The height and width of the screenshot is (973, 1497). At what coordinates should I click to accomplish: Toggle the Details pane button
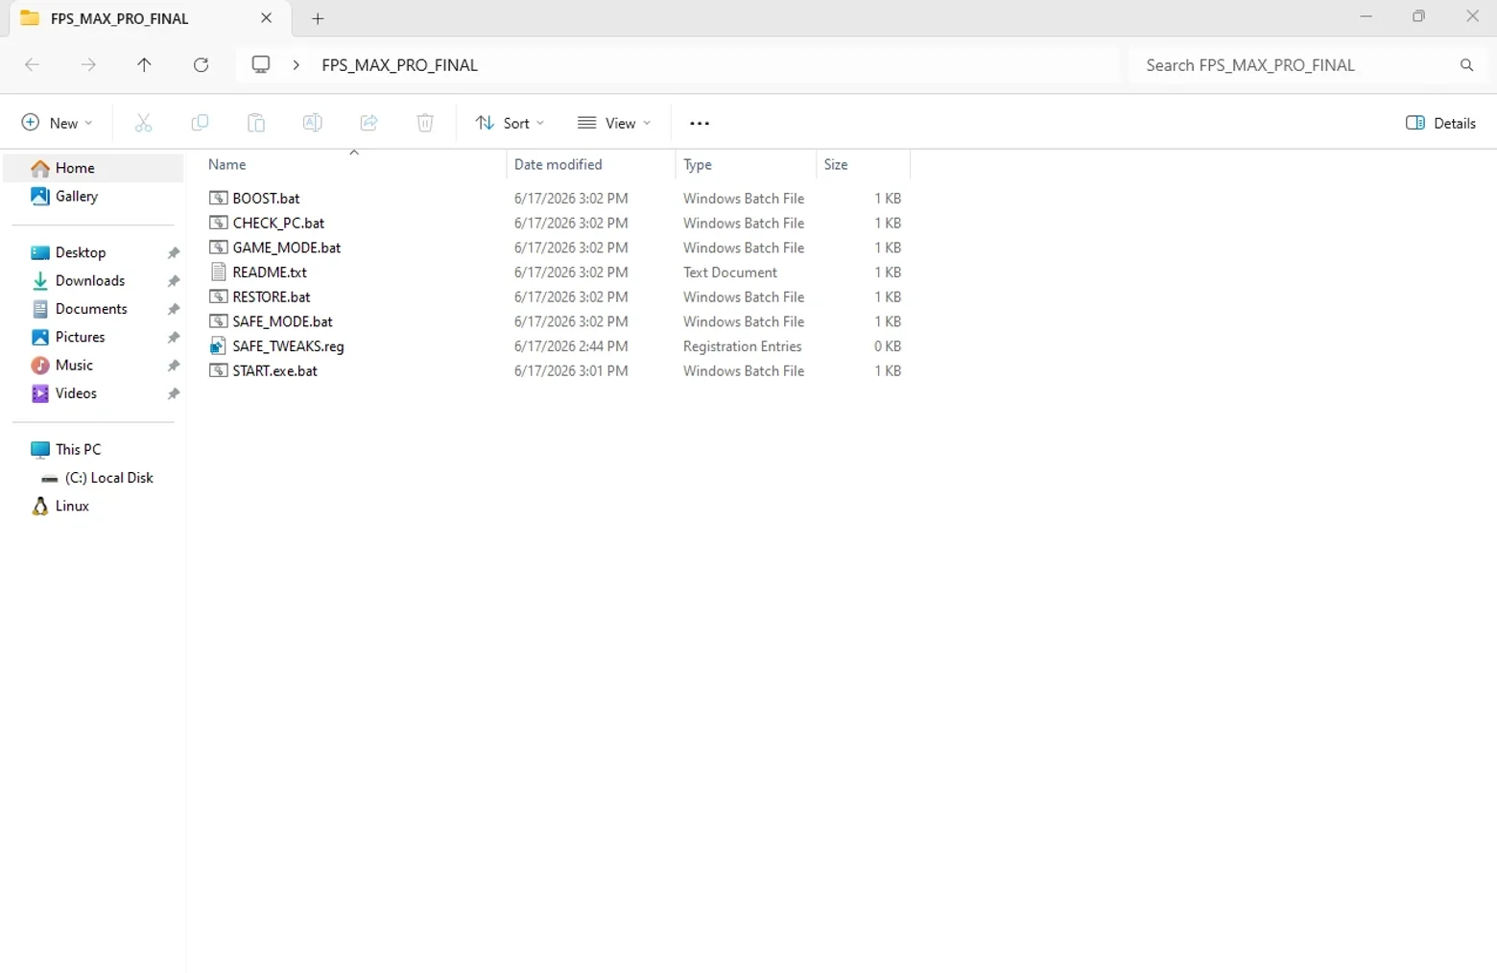[1440, 123]
